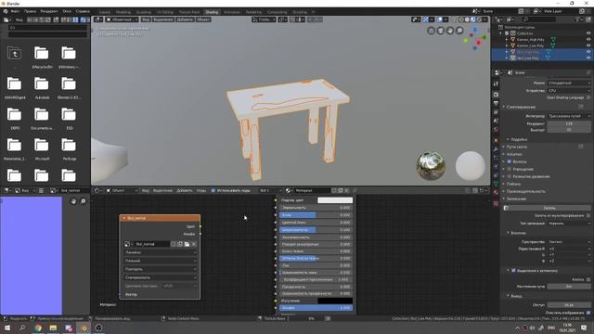Switch to the Modeling workspace tab

(123, 12)
